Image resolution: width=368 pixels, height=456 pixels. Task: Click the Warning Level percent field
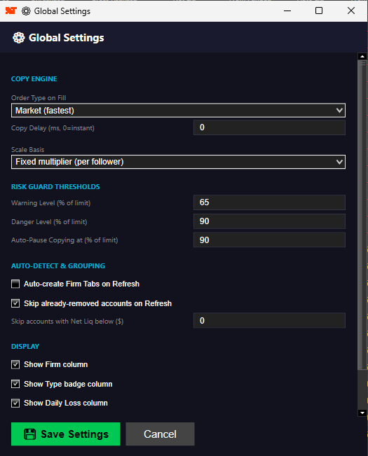point(269,202)
